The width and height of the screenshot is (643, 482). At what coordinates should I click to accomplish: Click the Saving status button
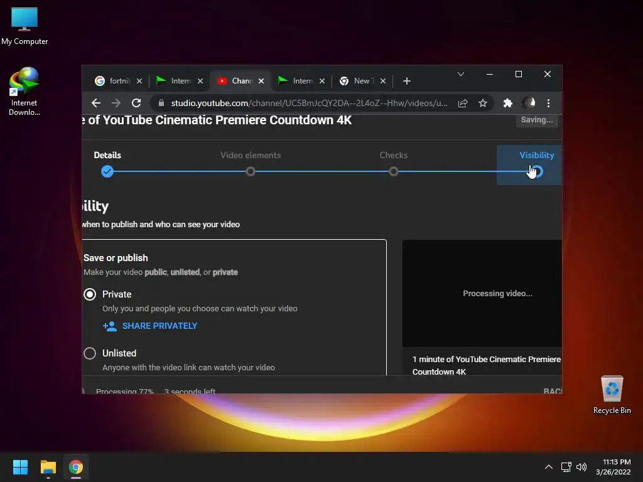coord(537,120)
